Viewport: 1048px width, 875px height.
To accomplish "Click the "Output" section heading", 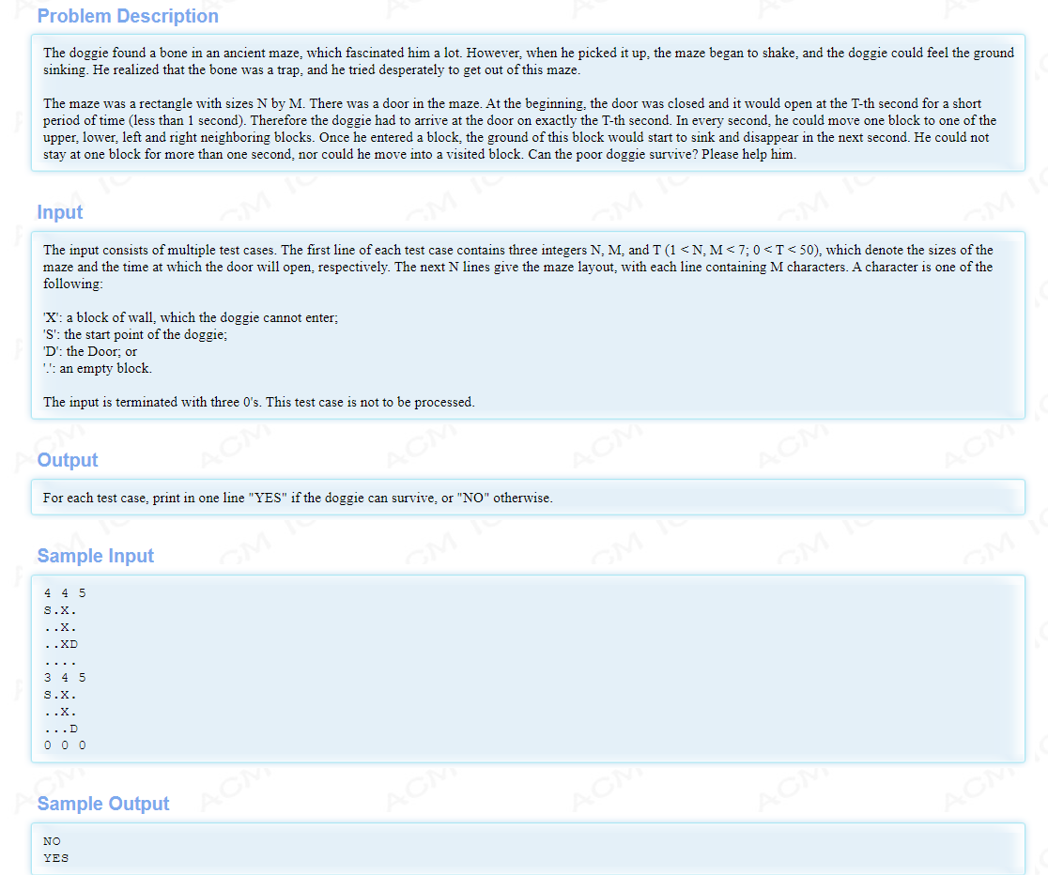I will pyautogui.click(x=68, y=460).
